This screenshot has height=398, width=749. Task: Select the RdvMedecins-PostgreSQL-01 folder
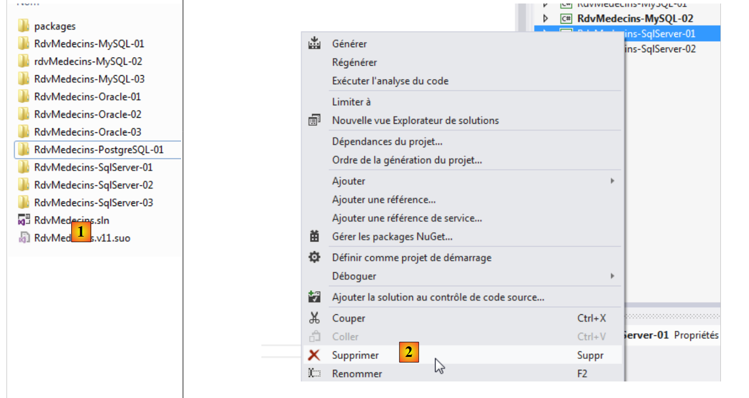[98, 149]
